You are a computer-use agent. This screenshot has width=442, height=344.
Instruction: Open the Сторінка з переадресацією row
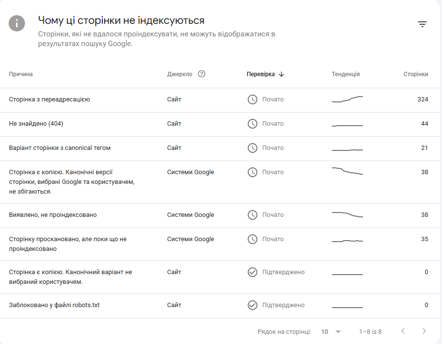220,100
